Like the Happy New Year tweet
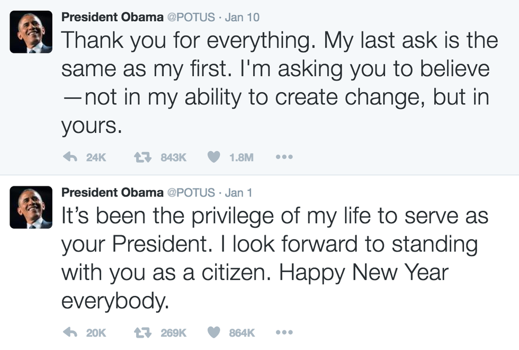The image size is (519, 350). [213, 333]
